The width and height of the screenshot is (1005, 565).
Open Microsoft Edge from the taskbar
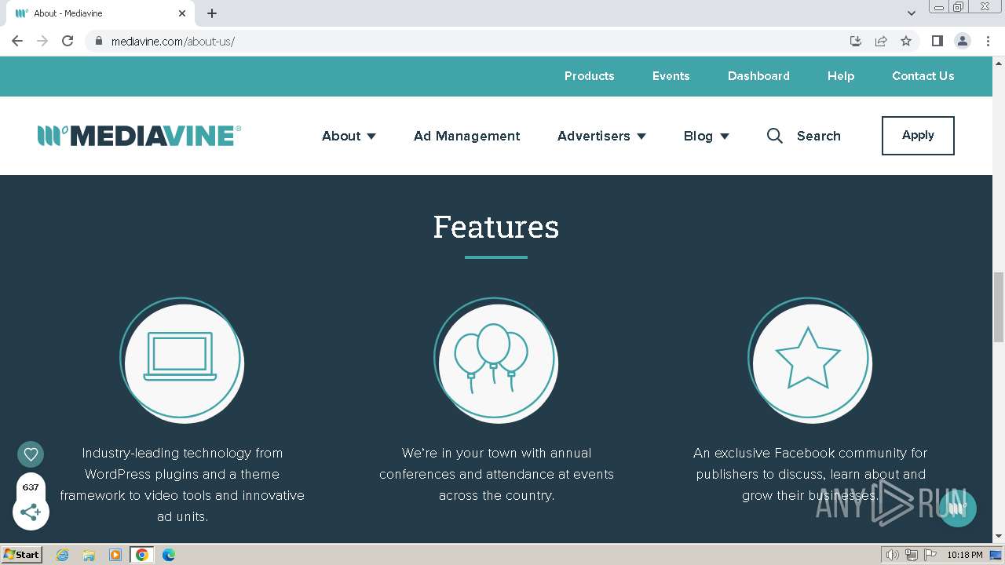[x=169, y=555]
